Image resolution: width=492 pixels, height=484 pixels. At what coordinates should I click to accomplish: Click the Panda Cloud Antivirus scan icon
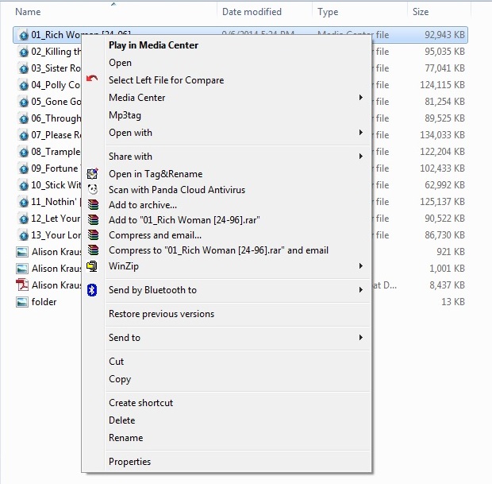point(92,190)
